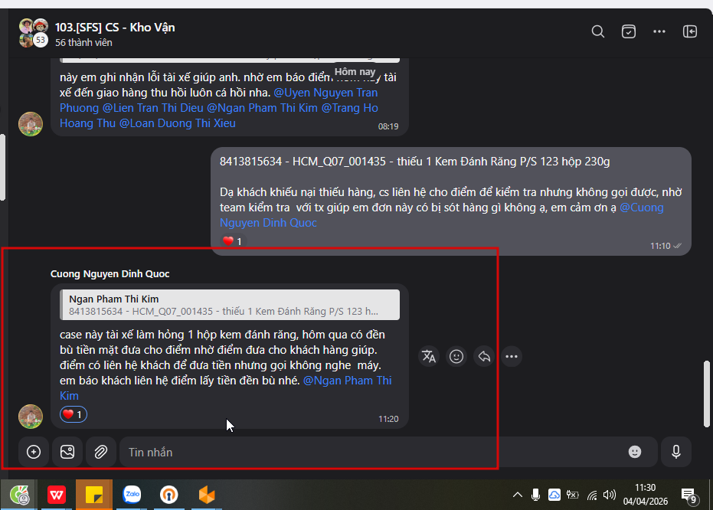Open the group tasks checklist icon
Viewport: 713px width, 510px height.
(x=629, y=31)
